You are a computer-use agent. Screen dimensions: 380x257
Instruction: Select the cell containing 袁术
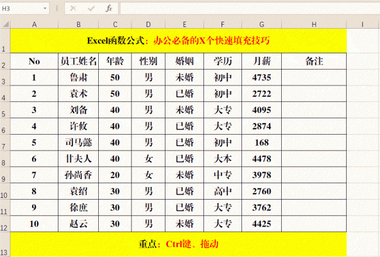[x=78, y=94]
